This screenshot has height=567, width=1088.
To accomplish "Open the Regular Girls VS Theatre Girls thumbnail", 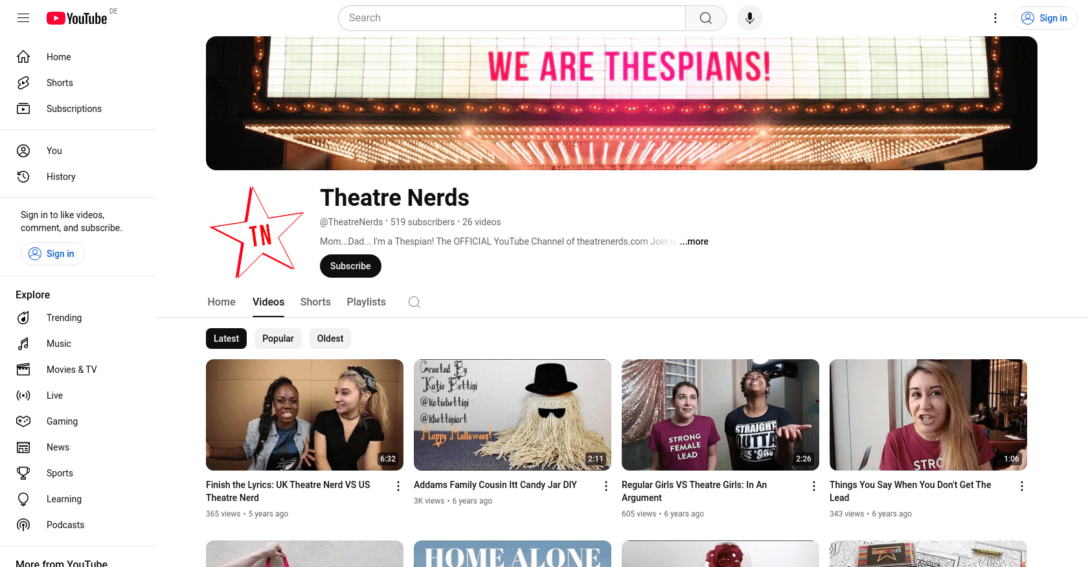I will 720,415.
